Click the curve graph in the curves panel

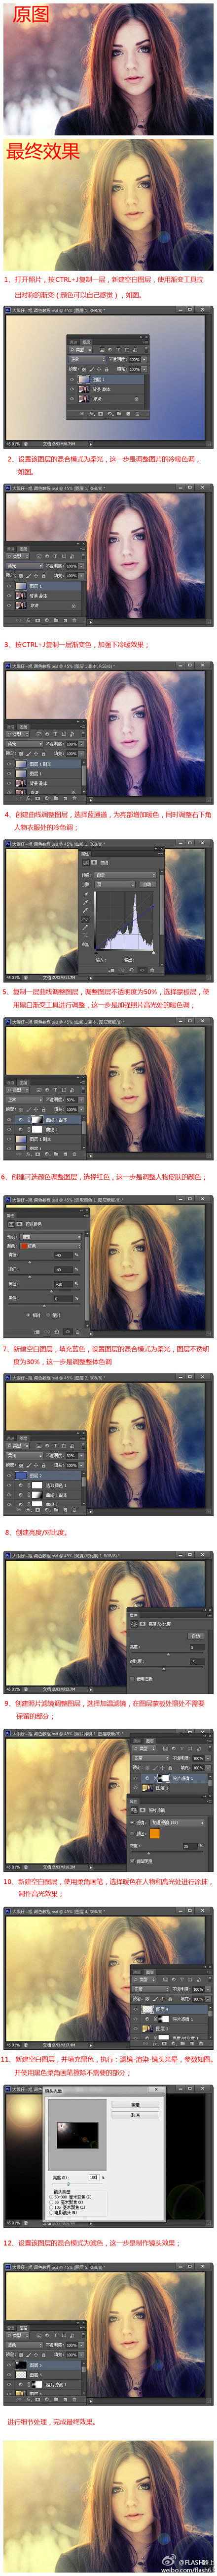coord(124,920)
